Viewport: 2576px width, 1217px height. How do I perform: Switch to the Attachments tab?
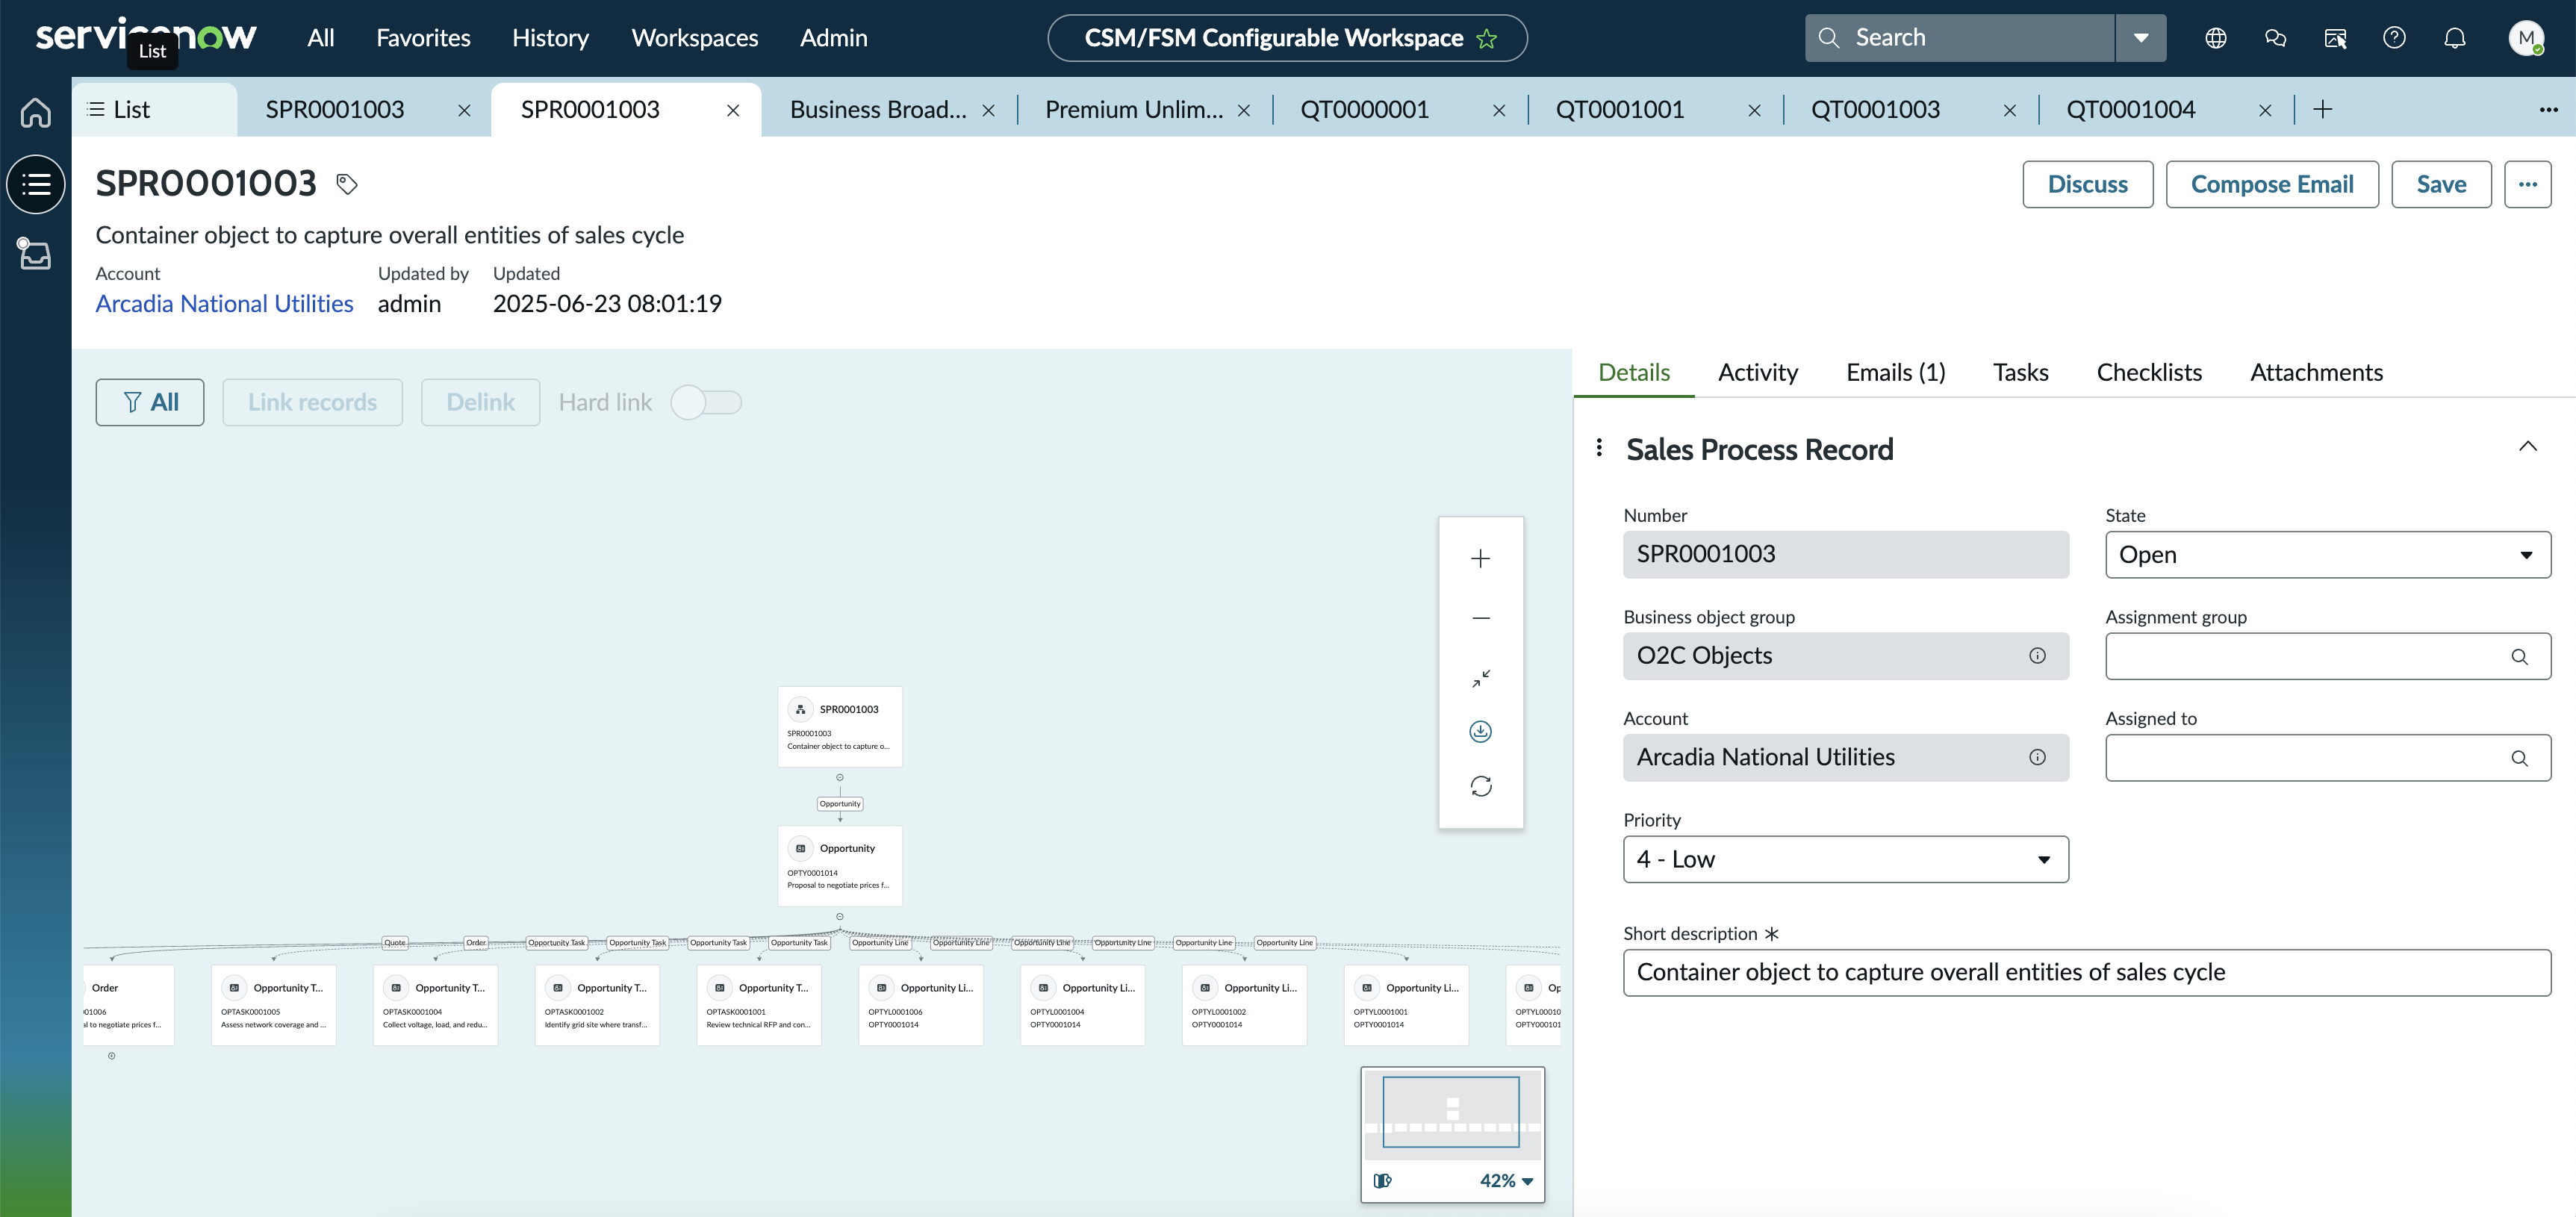click(x=2316, y=373)
